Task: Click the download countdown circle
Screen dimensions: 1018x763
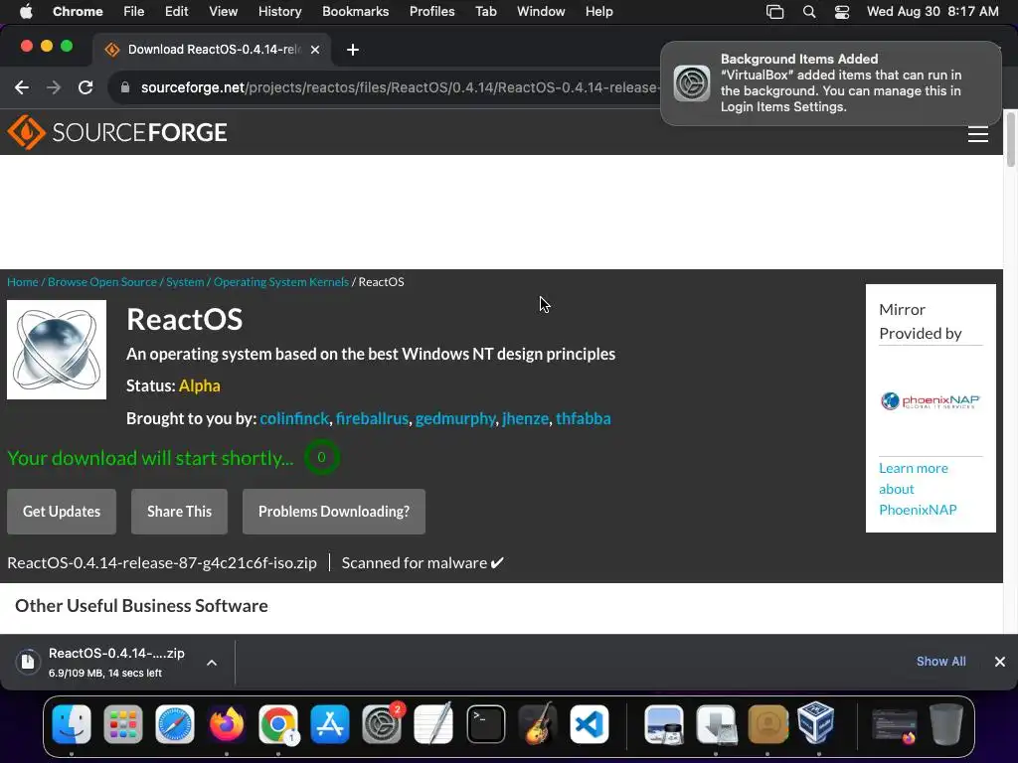Action: pos(321,457)
